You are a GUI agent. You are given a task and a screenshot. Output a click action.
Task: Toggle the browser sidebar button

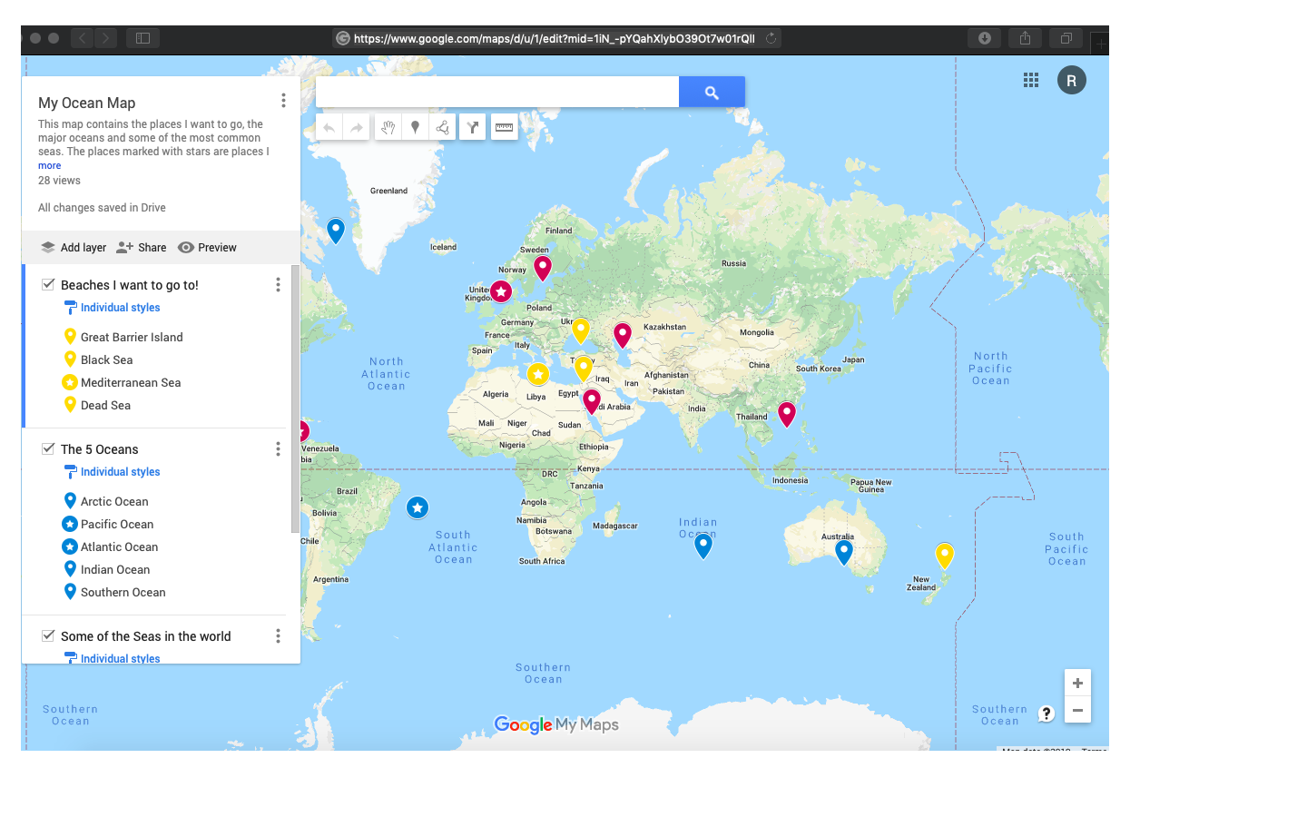(x=142, y=38)
